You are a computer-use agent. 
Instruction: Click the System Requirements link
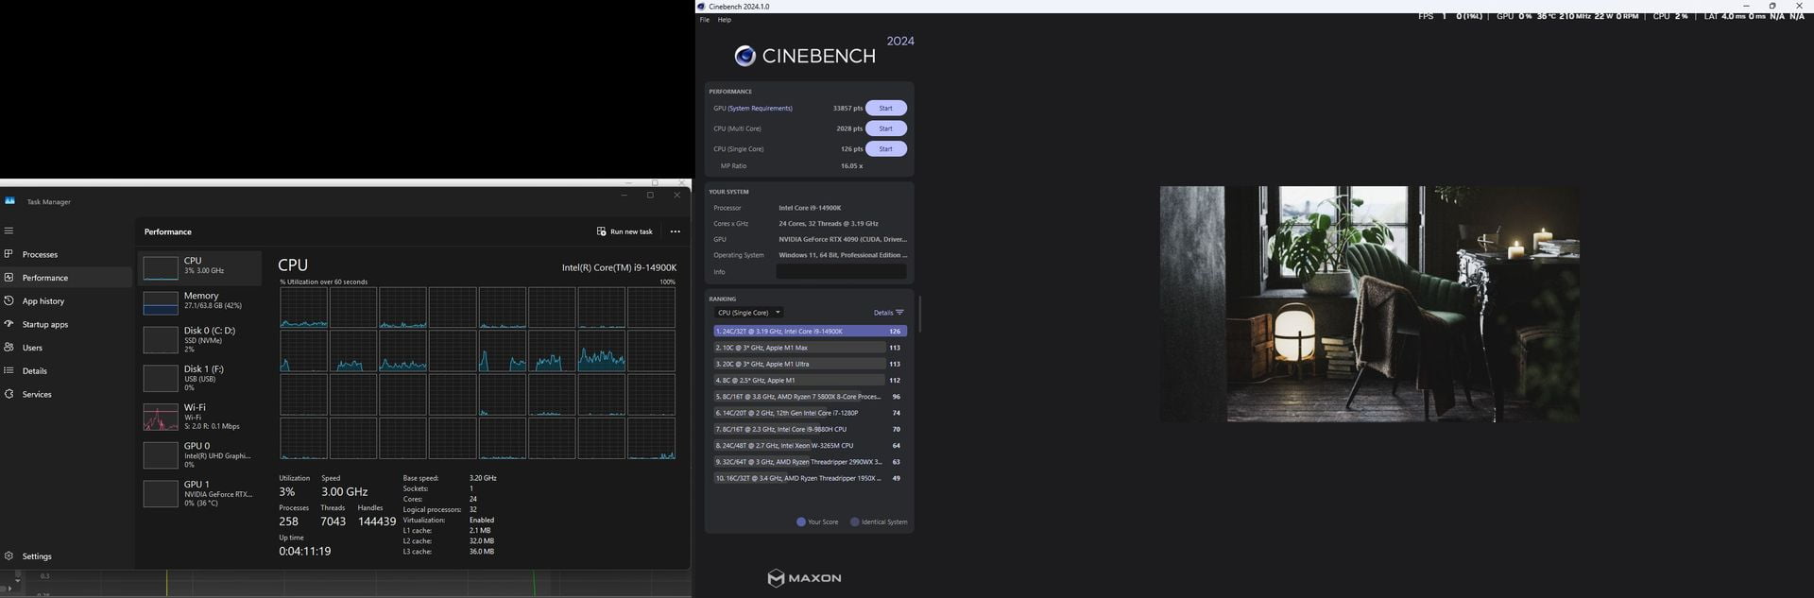[761, 108]
